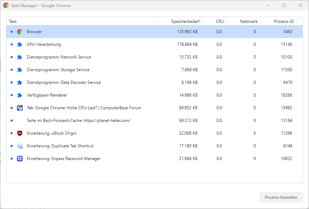Viewport: 309px width, 209px height.
Task: Sort by the Task column header
Action: tap(82, 21)
